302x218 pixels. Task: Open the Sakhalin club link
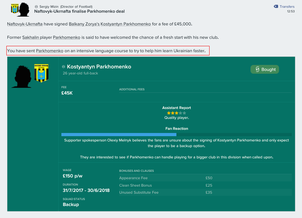[x=30, y=37]
